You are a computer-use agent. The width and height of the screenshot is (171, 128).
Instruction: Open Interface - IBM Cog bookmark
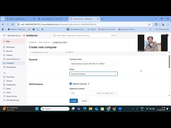tap(17, 29)
